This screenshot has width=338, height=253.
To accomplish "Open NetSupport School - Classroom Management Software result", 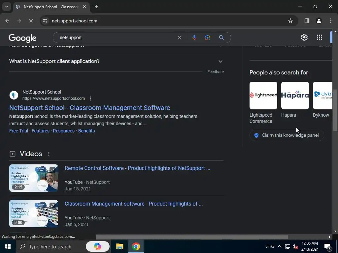I will tap(89, 108).
